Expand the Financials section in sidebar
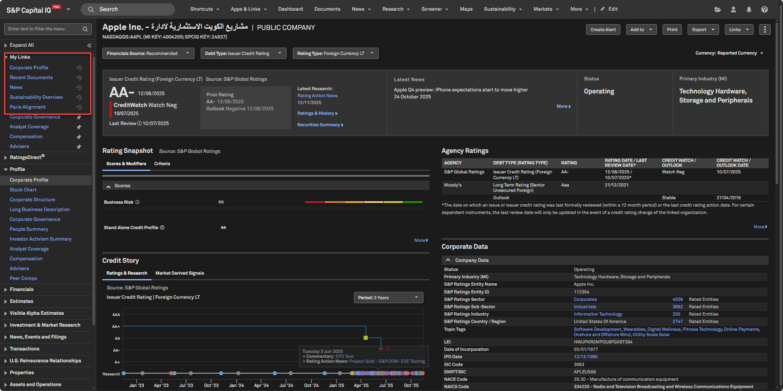 (x=21, y=289)
